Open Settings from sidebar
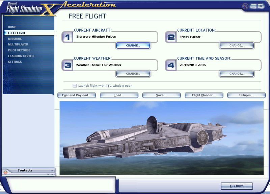The width and height of the screenshot is (270, 194). click(15, 62)
